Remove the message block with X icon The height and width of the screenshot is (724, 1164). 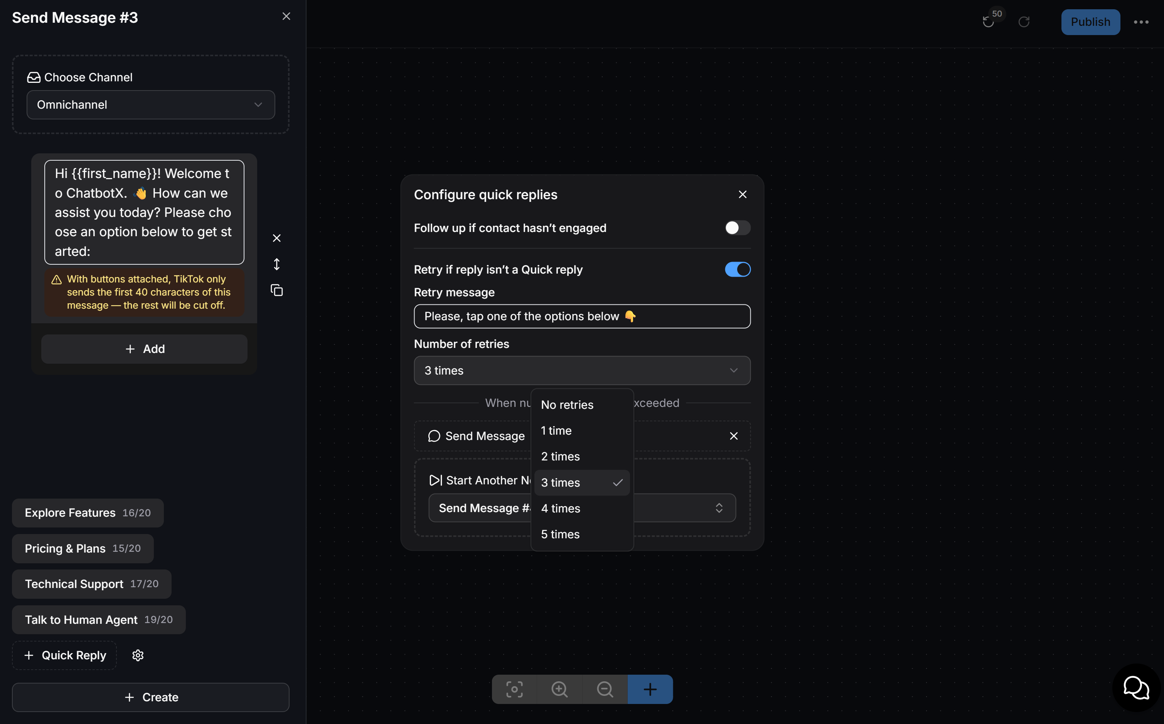click(x=276, y=238)
